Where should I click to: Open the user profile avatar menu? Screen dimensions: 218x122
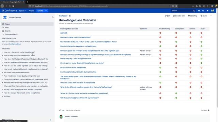213,11
